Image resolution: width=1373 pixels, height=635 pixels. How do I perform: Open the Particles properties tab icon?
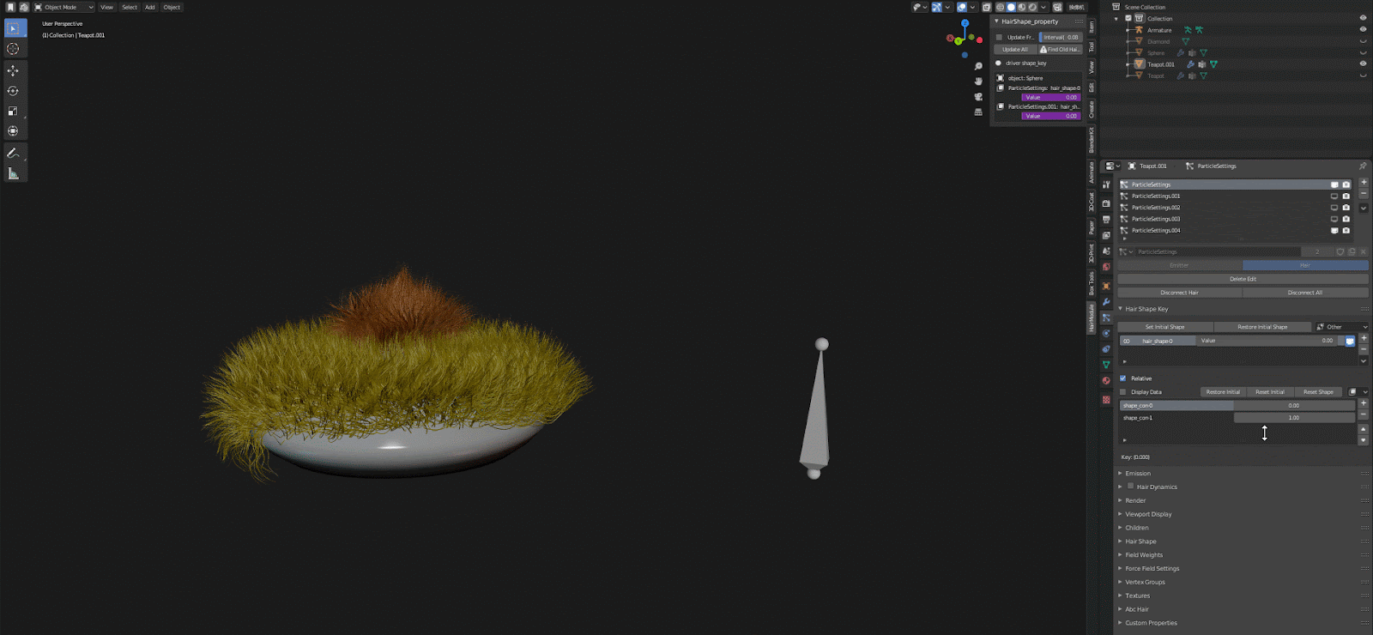pos(1106,317)
